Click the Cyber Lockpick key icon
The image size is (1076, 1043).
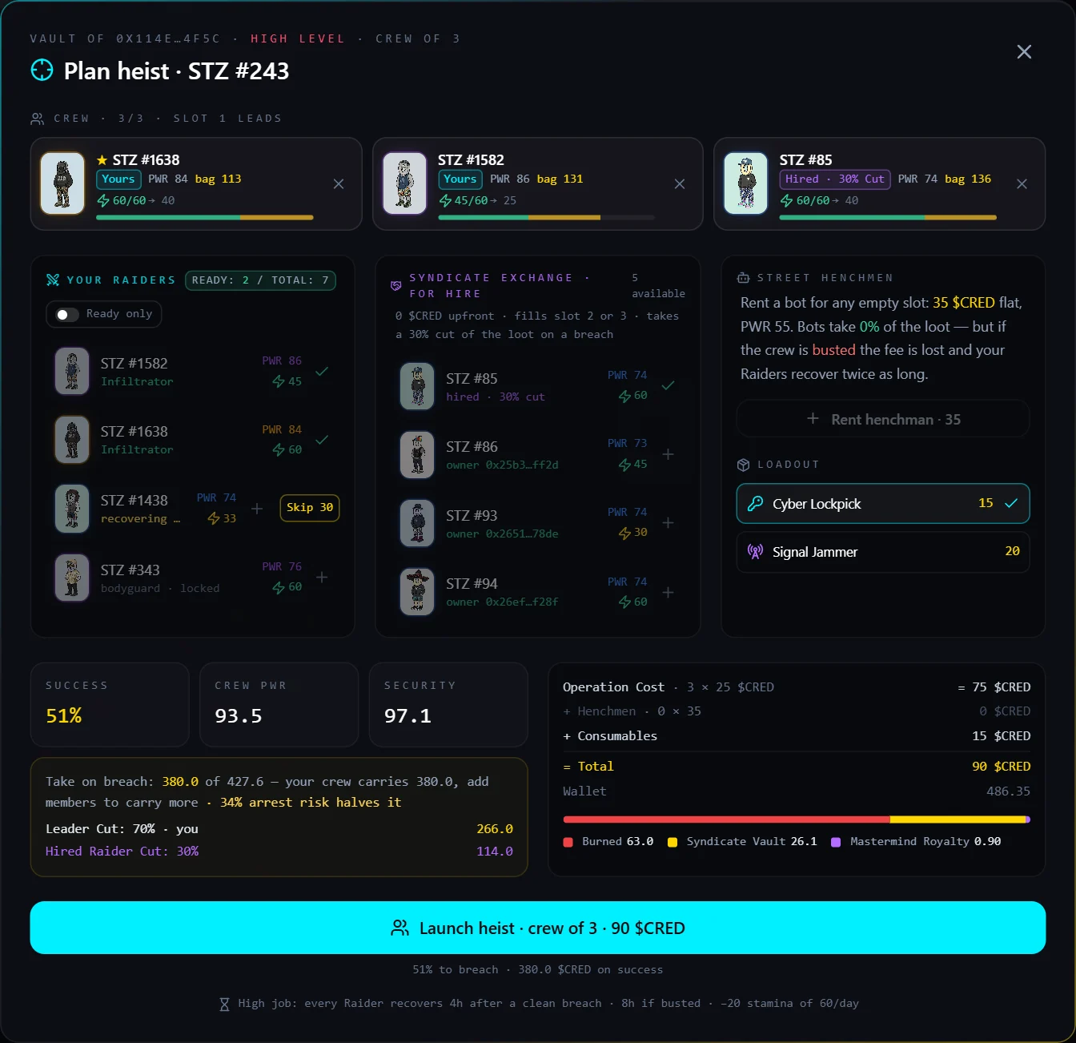tap(755, 504)
